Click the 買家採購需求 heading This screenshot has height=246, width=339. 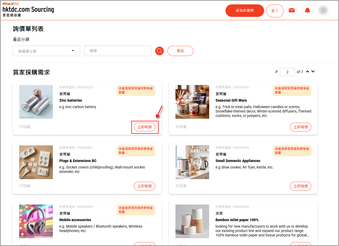(31, 72)
